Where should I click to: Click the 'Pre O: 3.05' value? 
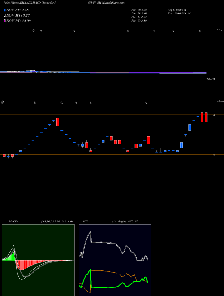pos(139,10)
